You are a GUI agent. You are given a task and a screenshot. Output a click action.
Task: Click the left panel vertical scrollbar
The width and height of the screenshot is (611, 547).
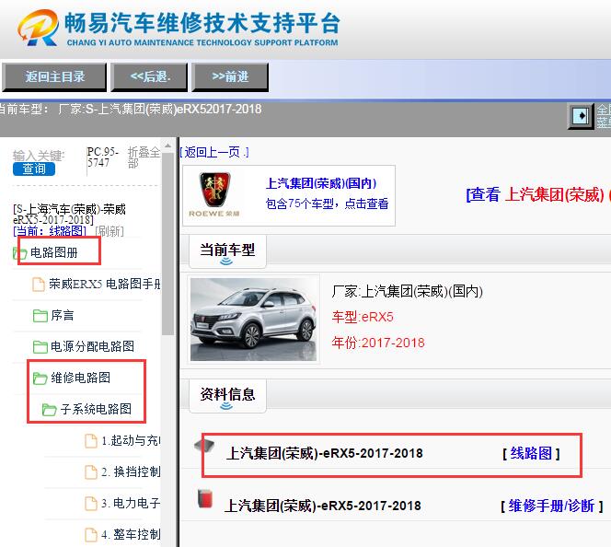coord(168,244)
